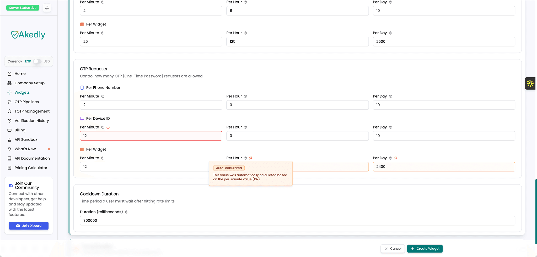Click the Widgets sidebar icon
Viewport: 537px width, 257px height.
[x=9, y=92]
